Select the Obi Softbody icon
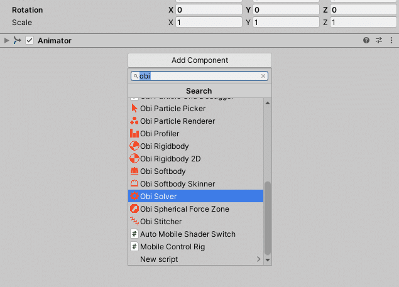The height and width of the screenshot is (287, 399). [134, 171]
